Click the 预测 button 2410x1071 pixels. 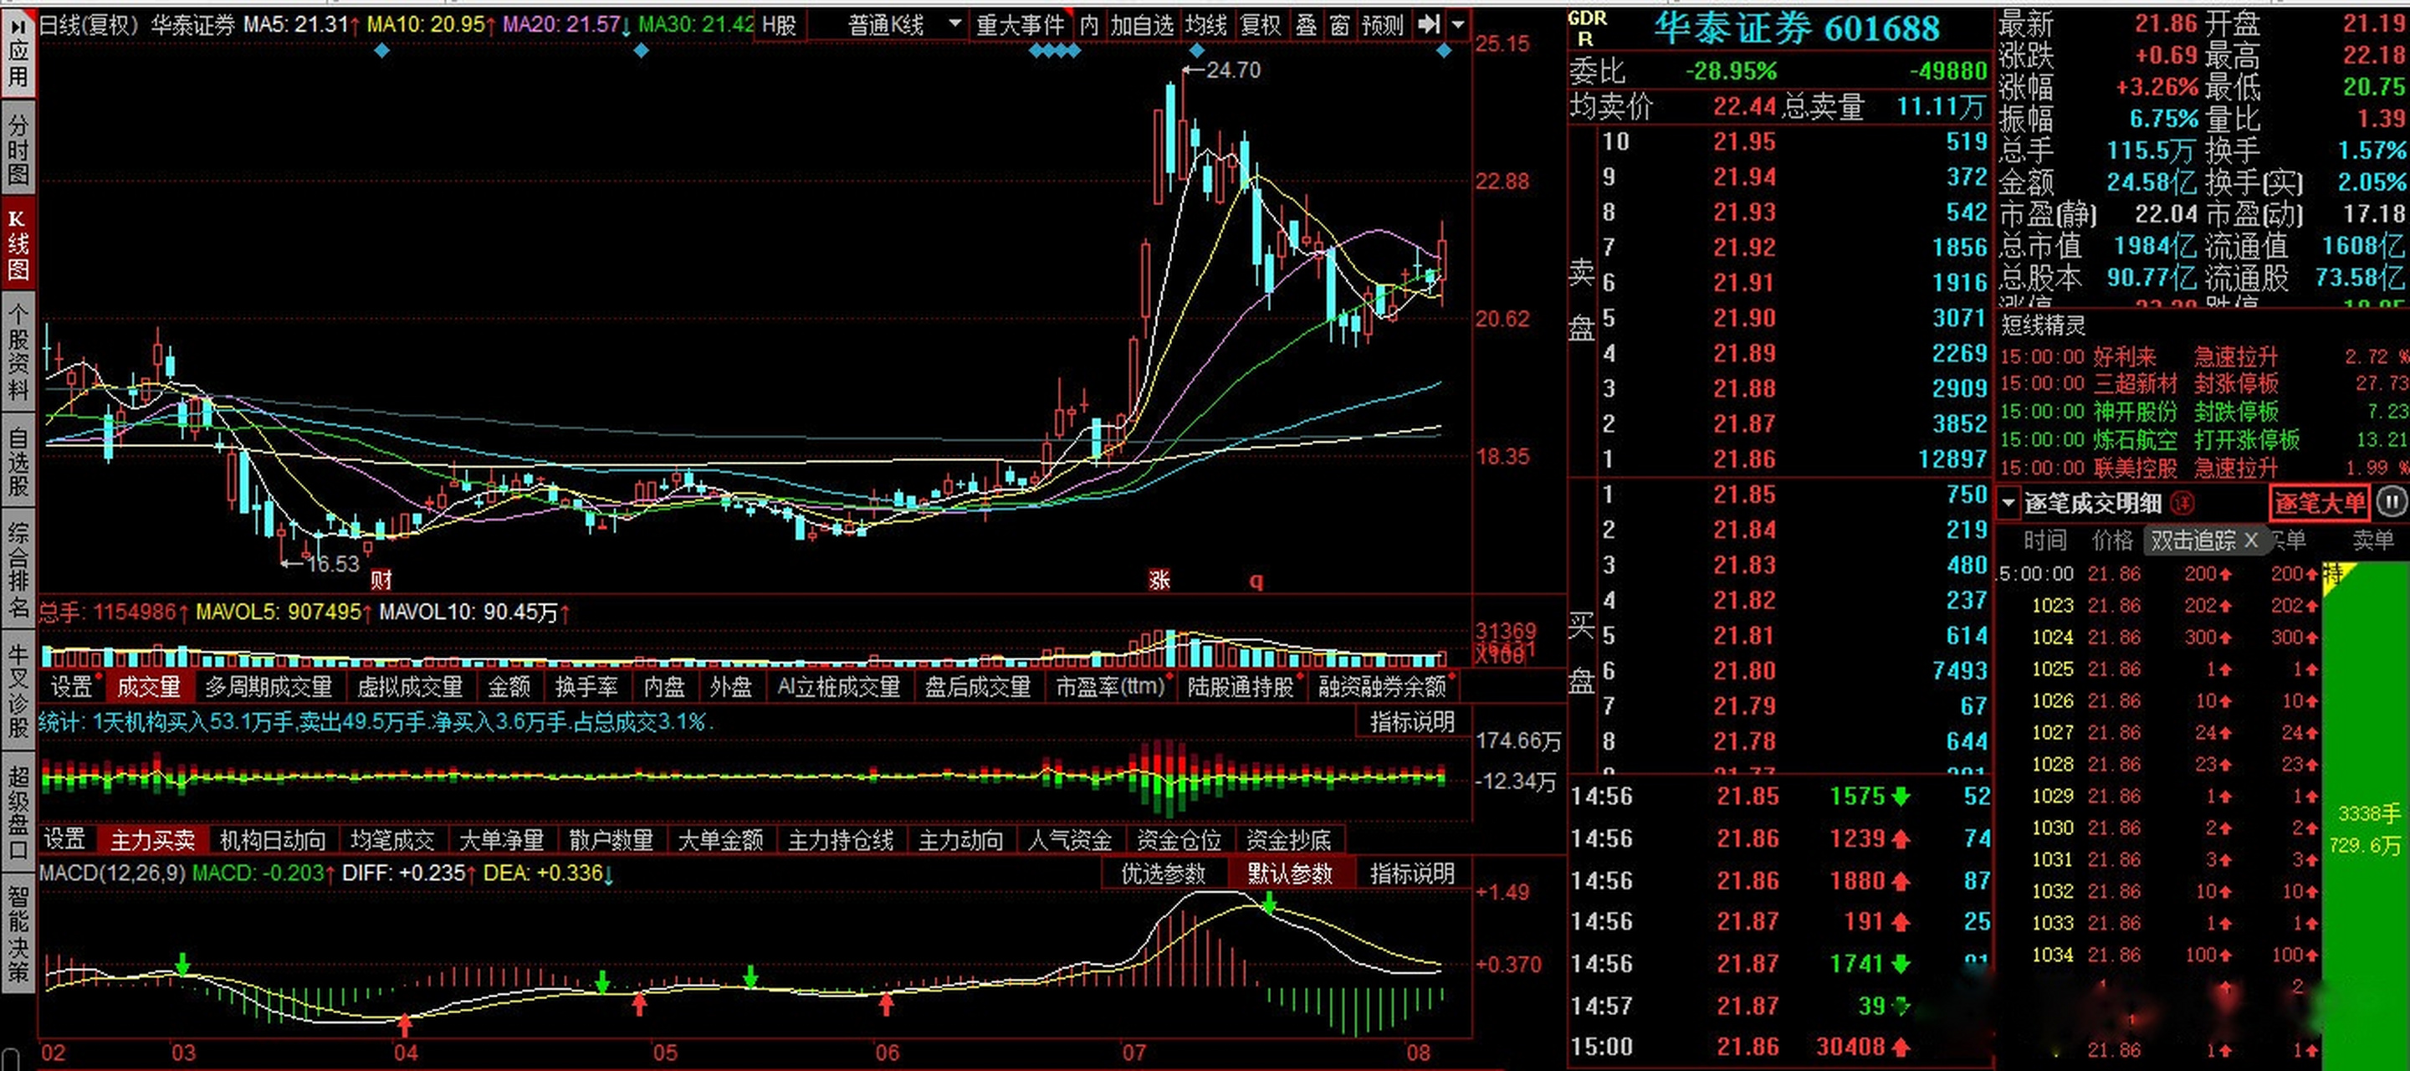(x=1383, y=25)
